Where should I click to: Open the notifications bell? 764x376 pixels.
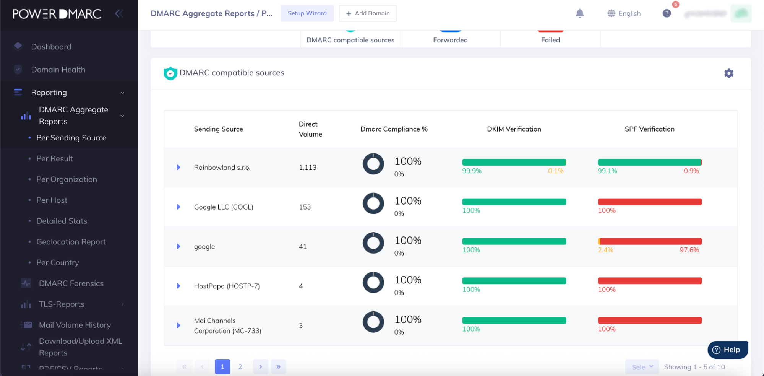pos(579,13)
